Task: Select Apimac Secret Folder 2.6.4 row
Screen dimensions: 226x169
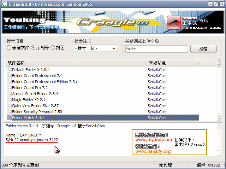Action: [x=103, y=94]
